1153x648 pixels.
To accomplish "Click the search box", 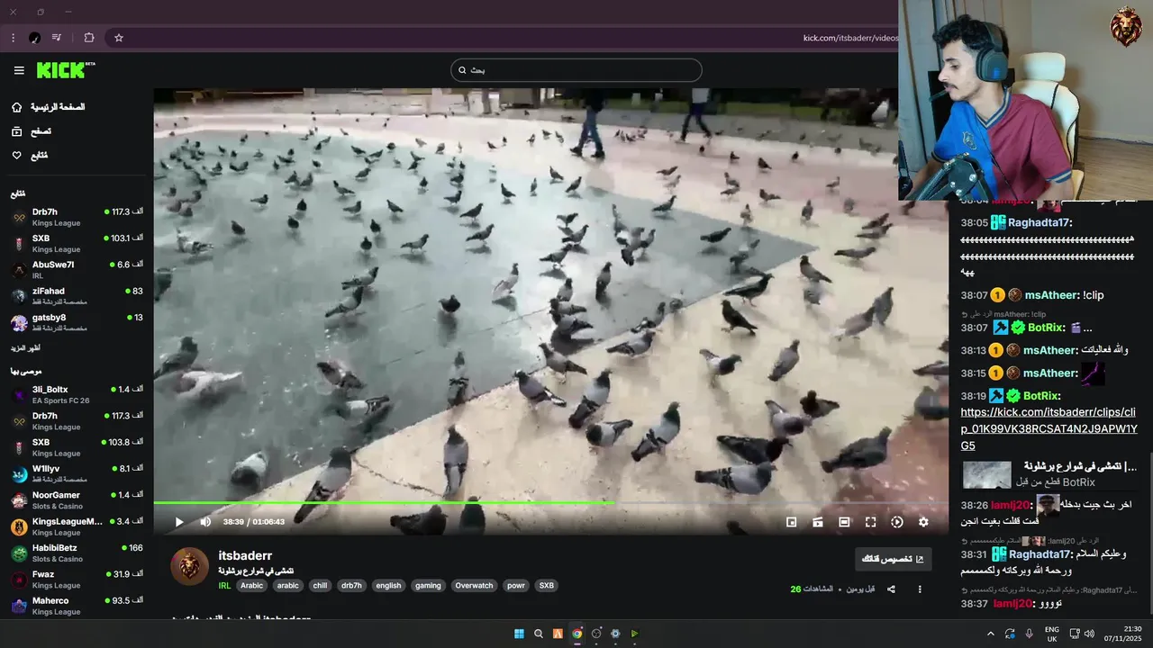I will click(576, 70).
